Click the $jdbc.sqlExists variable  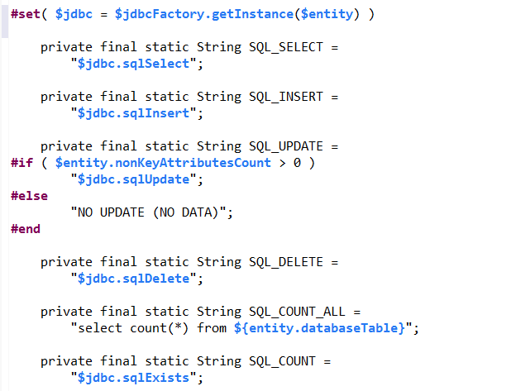(133, 378)
